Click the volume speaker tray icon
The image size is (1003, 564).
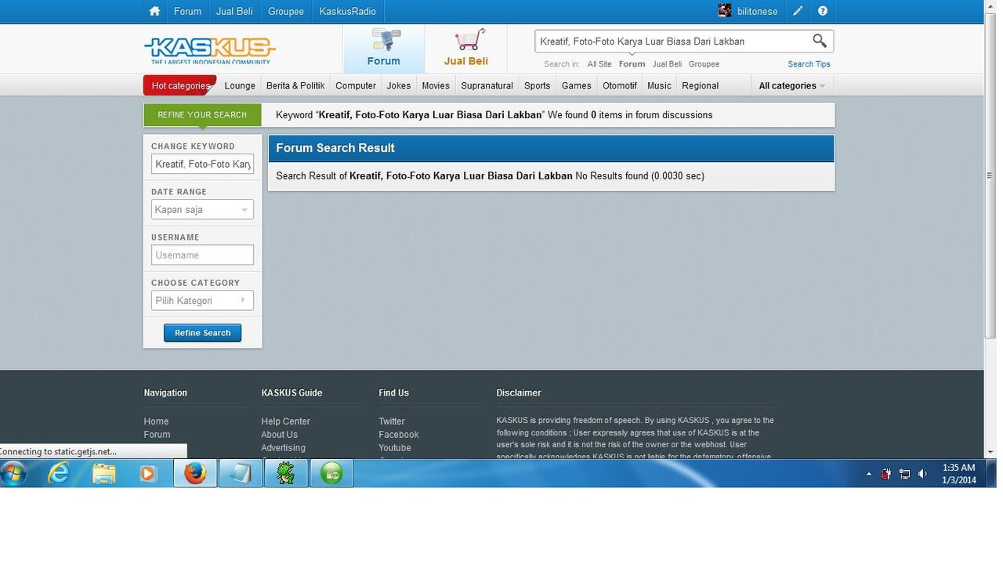[923, 474]
